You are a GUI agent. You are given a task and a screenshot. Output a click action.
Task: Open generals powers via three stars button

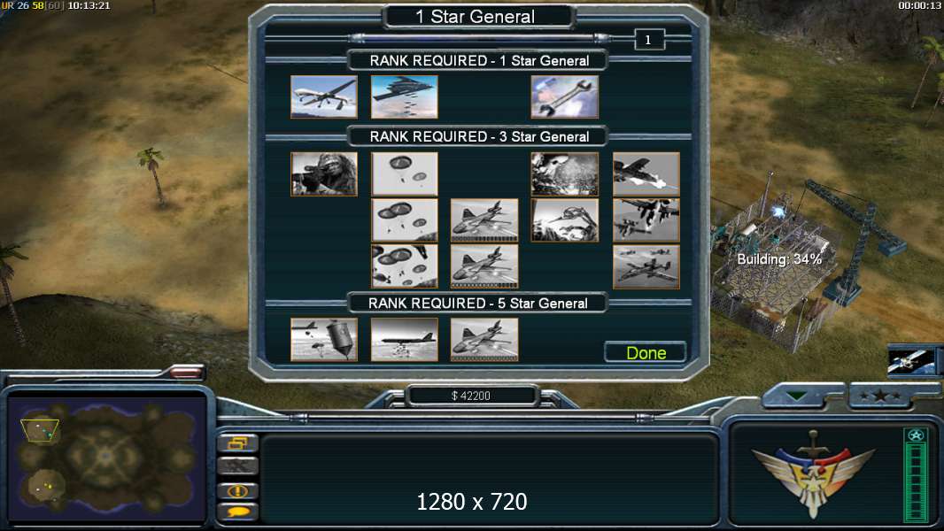pos(880,396)
